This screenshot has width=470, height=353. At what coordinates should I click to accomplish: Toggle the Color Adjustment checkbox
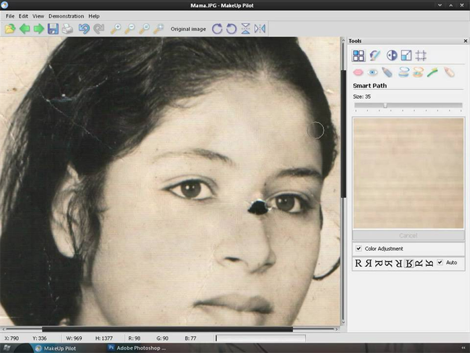pyautogui.click(x=359, y=249)
